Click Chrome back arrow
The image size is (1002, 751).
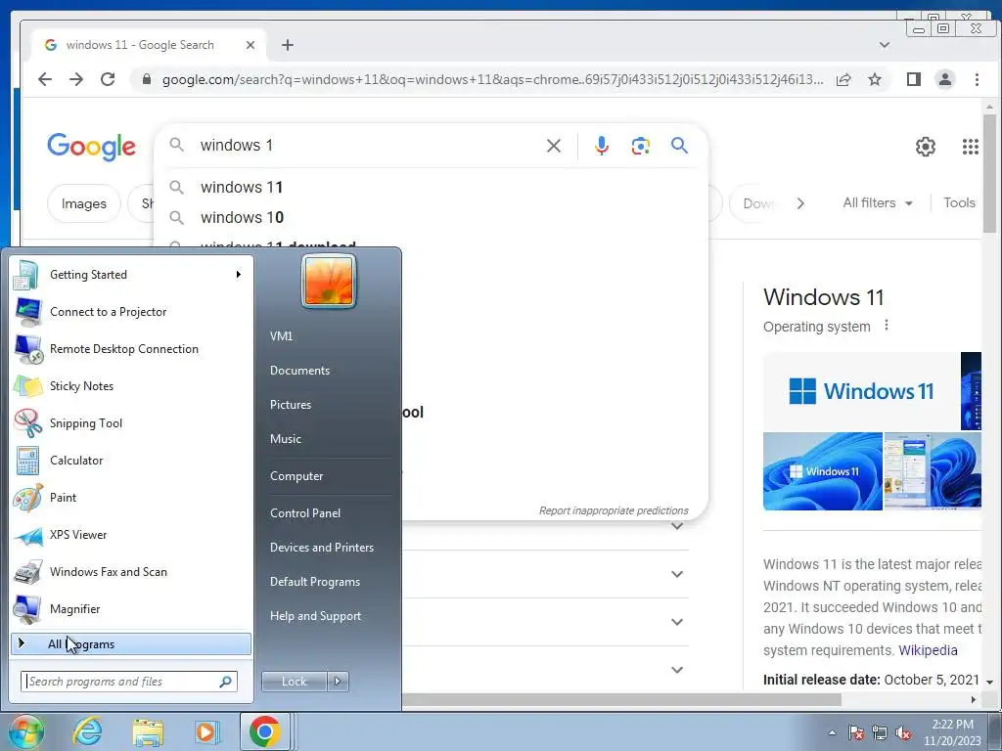tap(45, 79)
